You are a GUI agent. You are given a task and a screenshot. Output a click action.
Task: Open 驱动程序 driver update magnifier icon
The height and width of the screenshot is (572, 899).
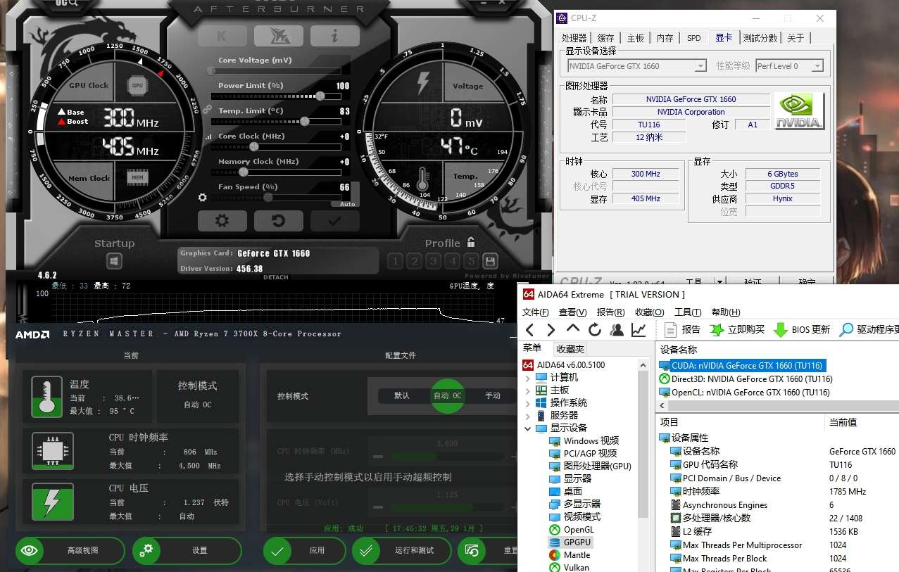coord(846,329)
